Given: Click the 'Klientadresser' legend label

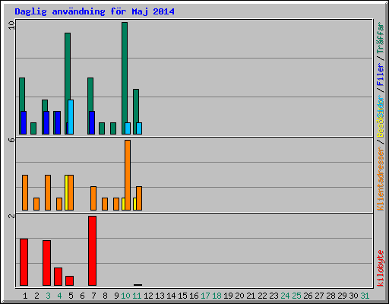Looking at the screenshot, I should point(380,179).
